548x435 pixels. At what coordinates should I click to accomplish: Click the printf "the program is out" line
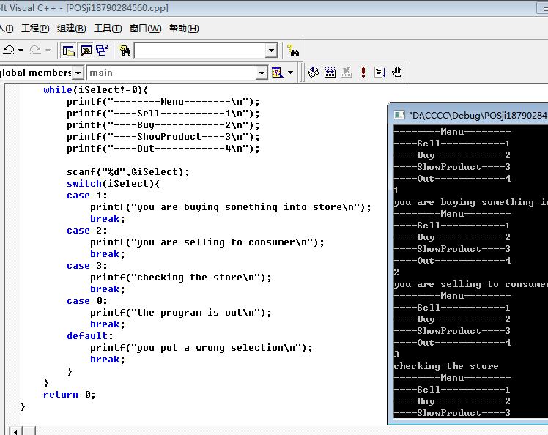coord(181,313)
